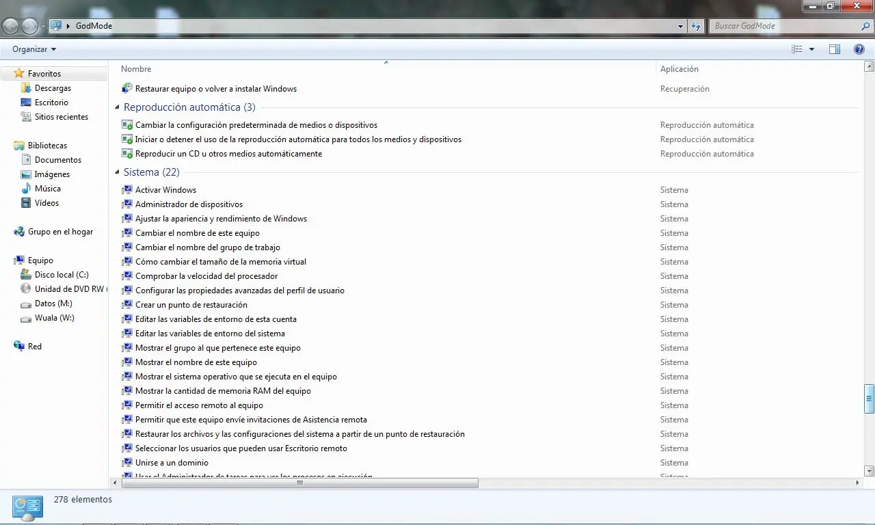Open Permitir que este equipo envíe invitaciones de Asistencia remota
The width and height of the screenshot is (875, 525).
point(251,420)
